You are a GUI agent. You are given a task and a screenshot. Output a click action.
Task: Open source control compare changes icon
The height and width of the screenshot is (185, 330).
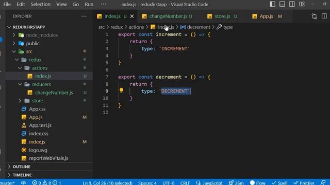tap(315, 16)
